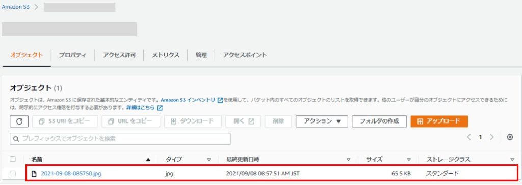Toggle the select-all objects checkbox

pyautogui.click(x=13, y=159)
